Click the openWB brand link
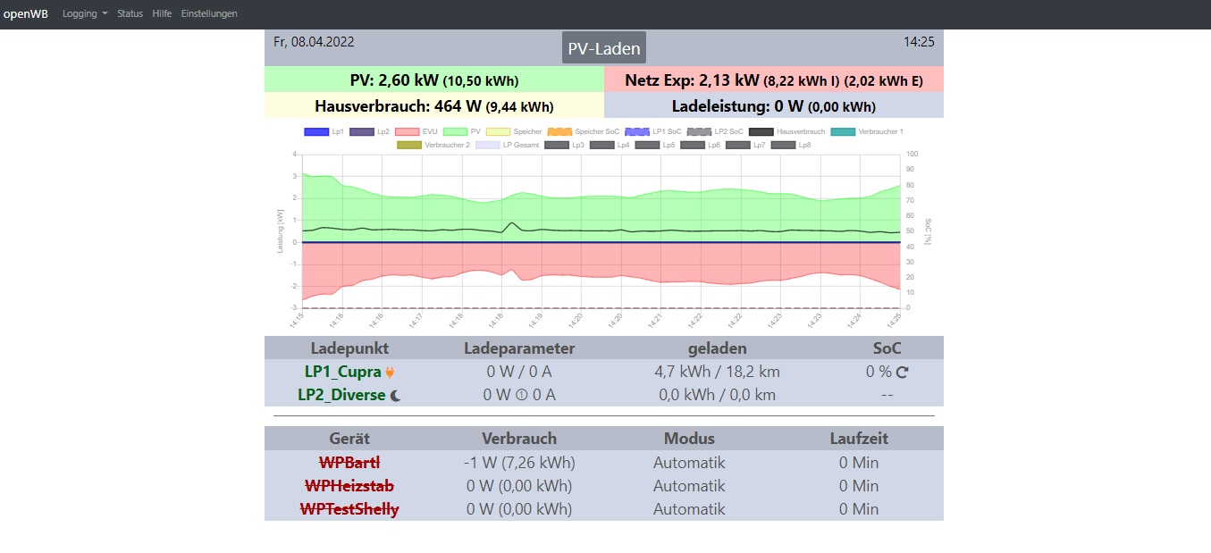 click(x=26, y=13)
